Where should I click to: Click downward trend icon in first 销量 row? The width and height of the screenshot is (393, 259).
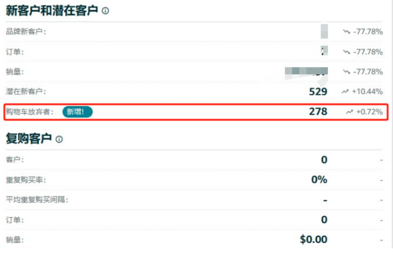[x=346, y=72]
